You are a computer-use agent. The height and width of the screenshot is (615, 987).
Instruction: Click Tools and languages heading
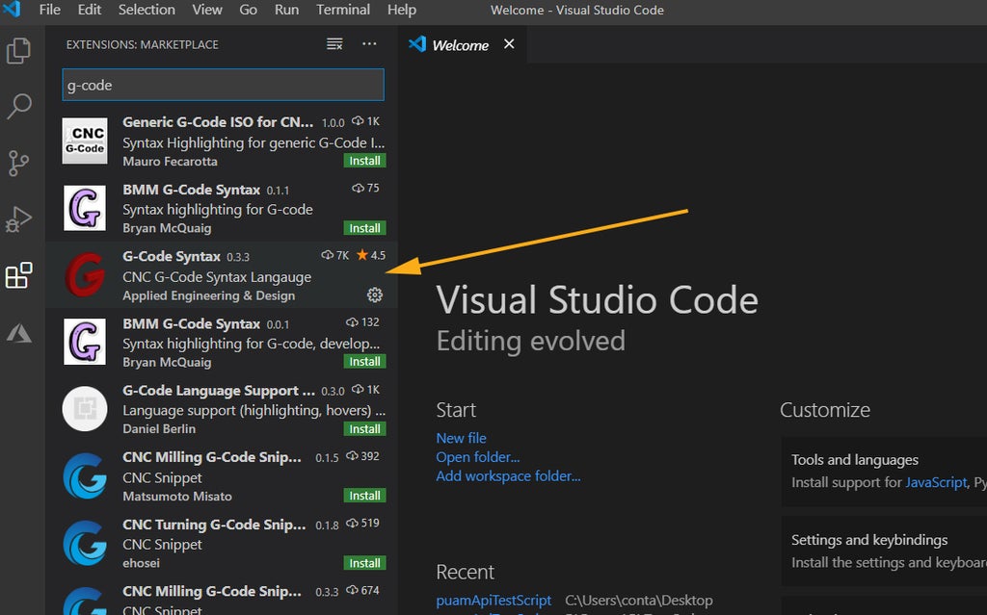pyautogui.click(x=855, y=460)
